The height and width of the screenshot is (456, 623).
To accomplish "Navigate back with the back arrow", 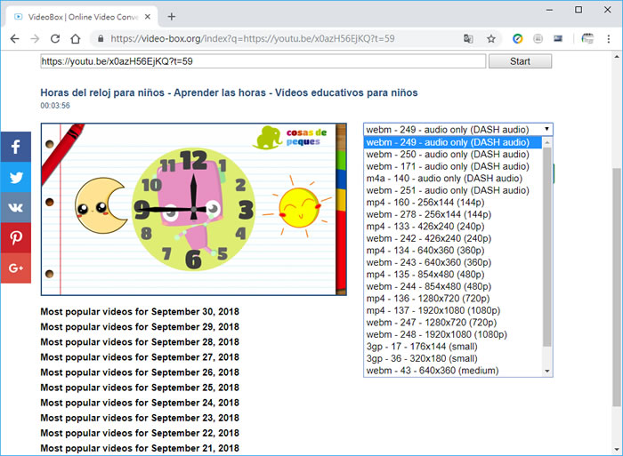I will pos(14,39).
